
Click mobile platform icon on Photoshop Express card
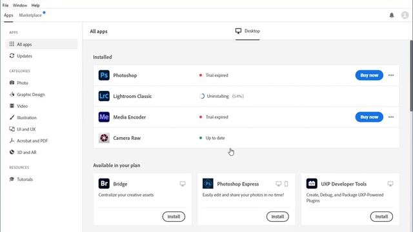point(287,184)
